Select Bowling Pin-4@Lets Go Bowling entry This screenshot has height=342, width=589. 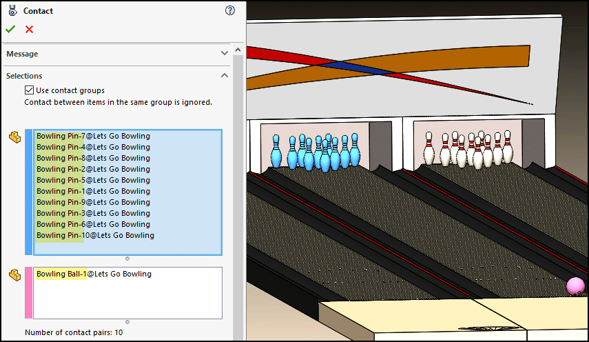(93, 147)
